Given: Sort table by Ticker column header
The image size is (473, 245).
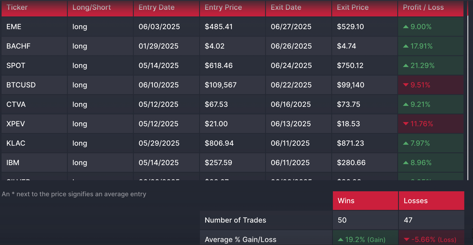Looking at the screenshot, I should pyautogui.click(x=17, y=7).
